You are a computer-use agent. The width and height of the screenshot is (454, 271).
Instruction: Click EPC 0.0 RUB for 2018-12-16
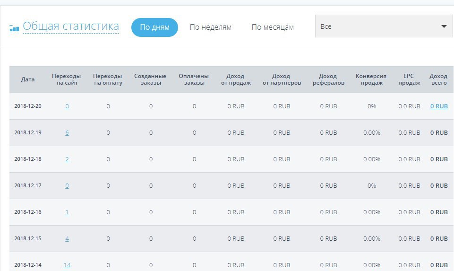pos(409,212)
